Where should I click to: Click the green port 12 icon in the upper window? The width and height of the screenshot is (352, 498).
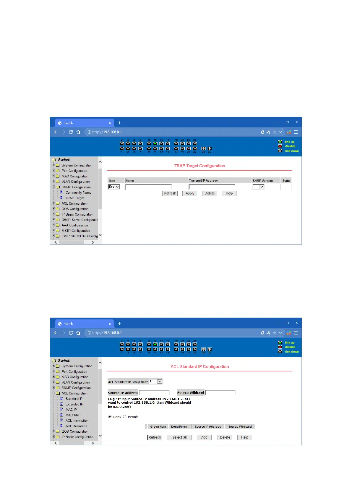tap(155, 143)
